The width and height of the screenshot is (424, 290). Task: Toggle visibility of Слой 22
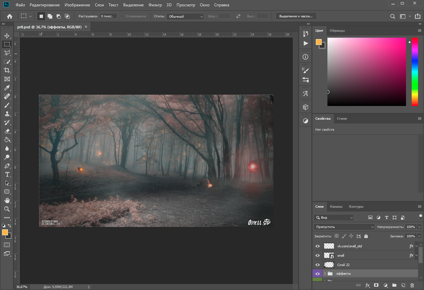(x=317, y=264)
